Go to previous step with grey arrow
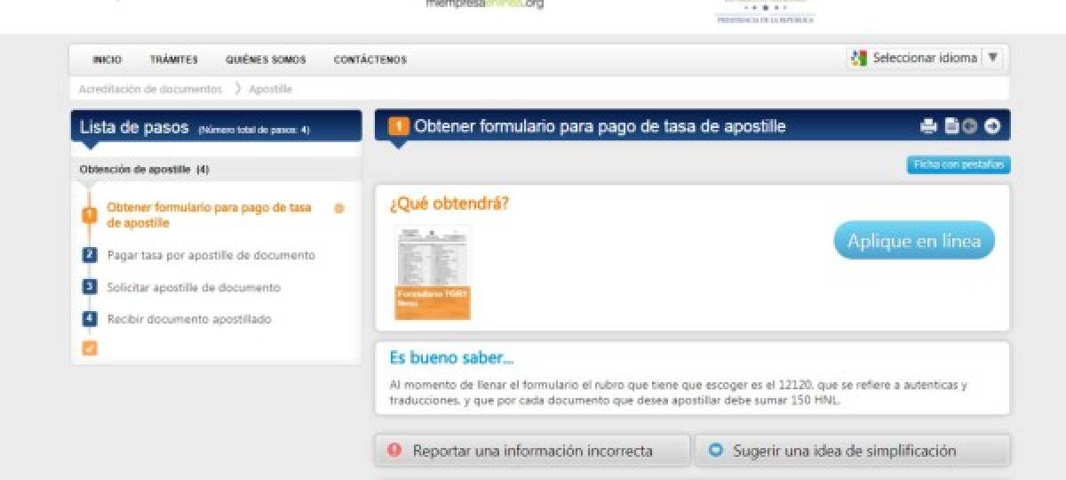The height and width of the screenshot is (480, 1066). pos(969,126)
